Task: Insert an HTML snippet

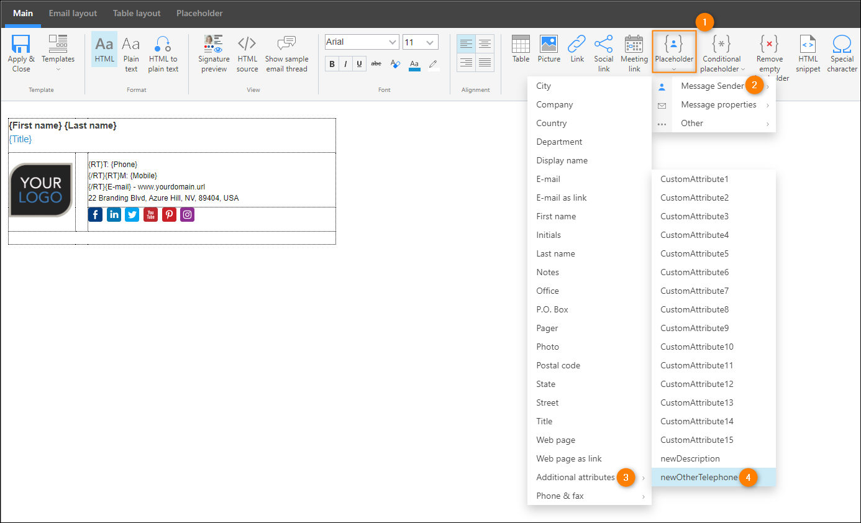Action: pyautogui.click(x=808, y=53)
